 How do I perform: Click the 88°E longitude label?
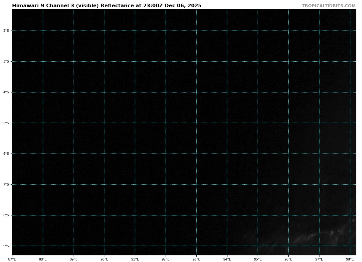coord(43,259)
